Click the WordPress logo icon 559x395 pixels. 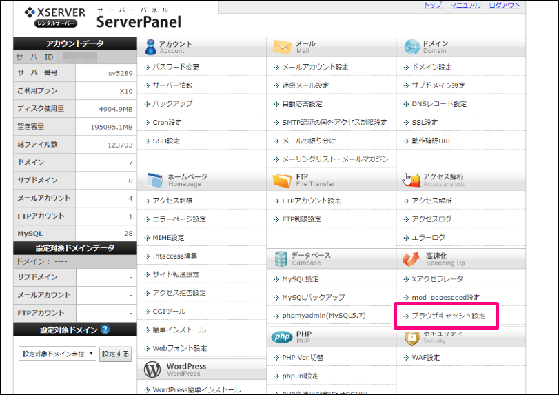[152, 369]
